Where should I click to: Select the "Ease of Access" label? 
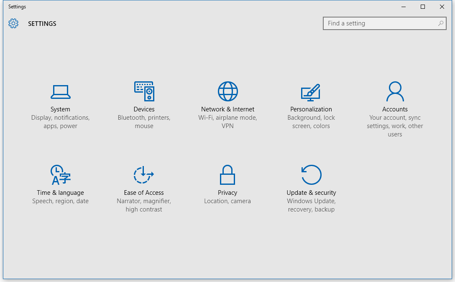click(144, 193)
